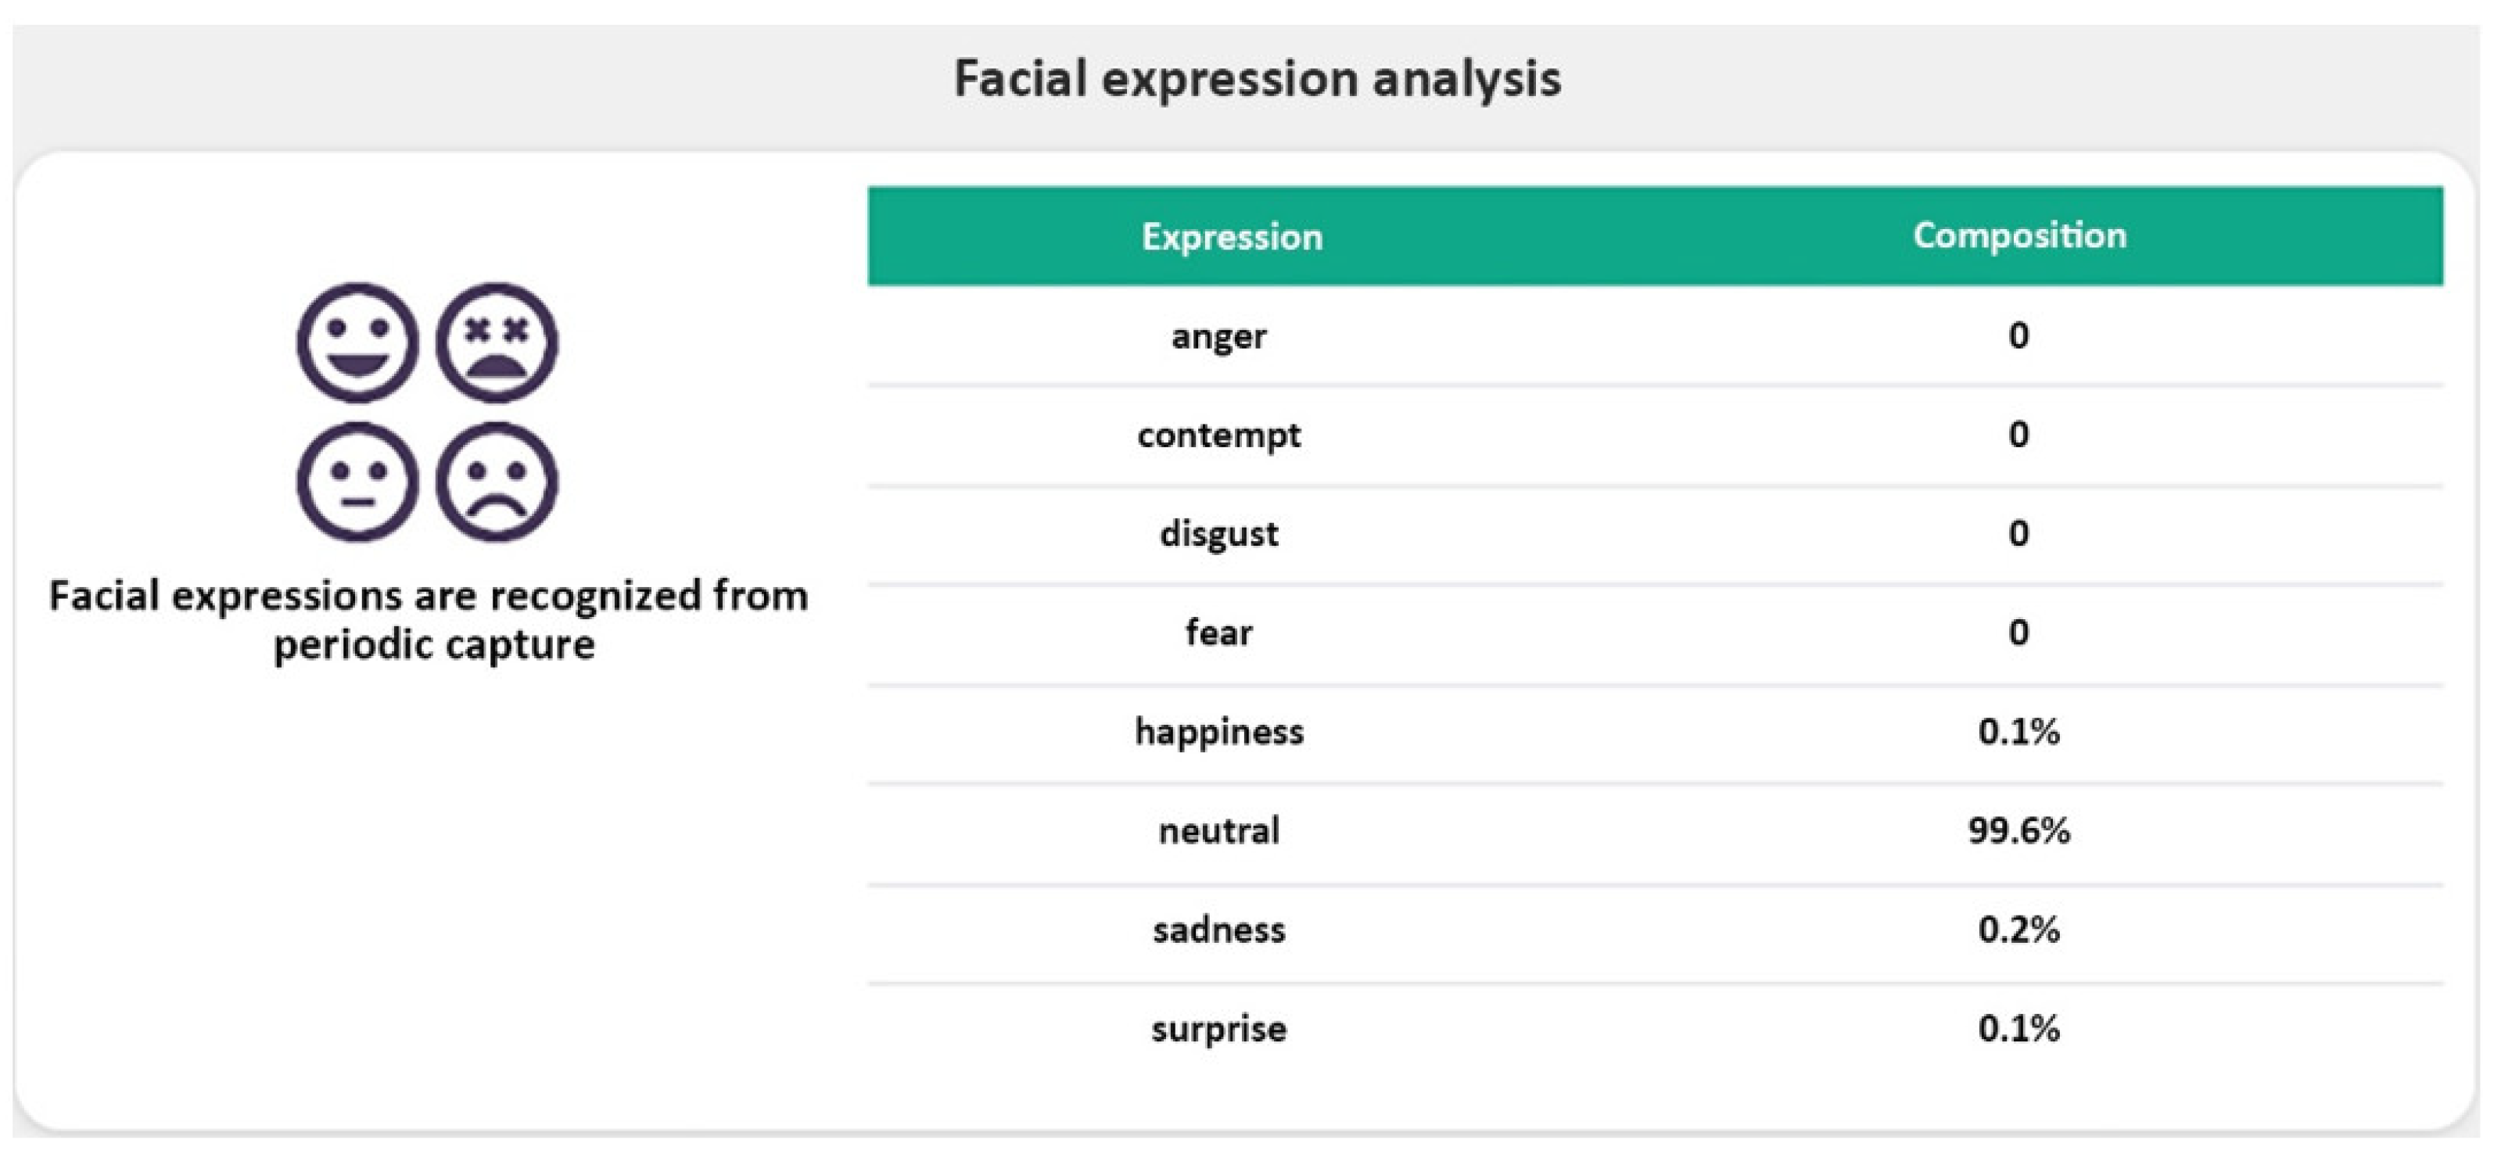
Task: Click the surprise expression label
Action: coord(1218,1029)
